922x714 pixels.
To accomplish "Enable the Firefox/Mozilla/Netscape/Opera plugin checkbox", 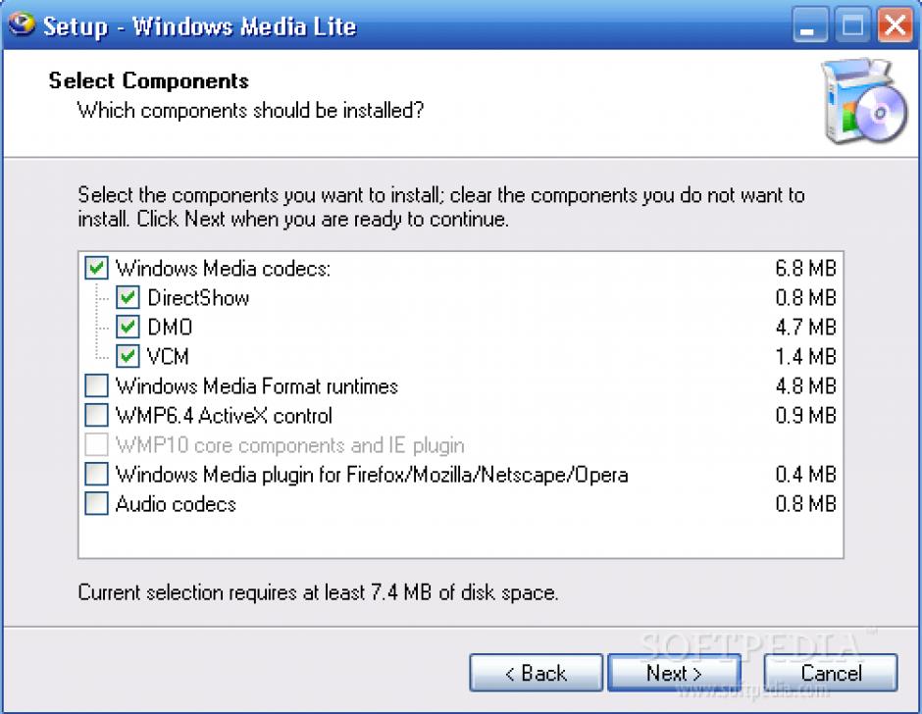I will click(96, 475).
